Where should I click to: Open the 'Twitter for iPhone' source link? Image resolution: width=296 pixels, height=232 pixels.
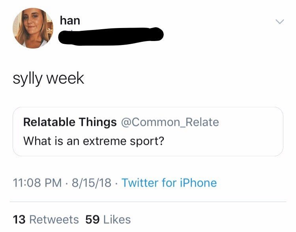click(169, 183)
